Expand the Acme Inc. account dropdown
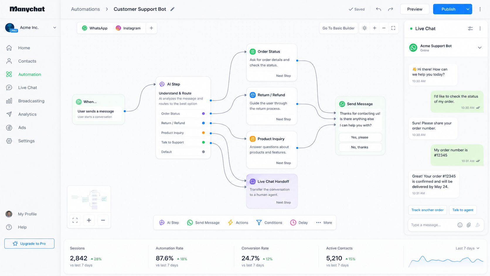This screenshot has width=490, height=276. [55, 28]
